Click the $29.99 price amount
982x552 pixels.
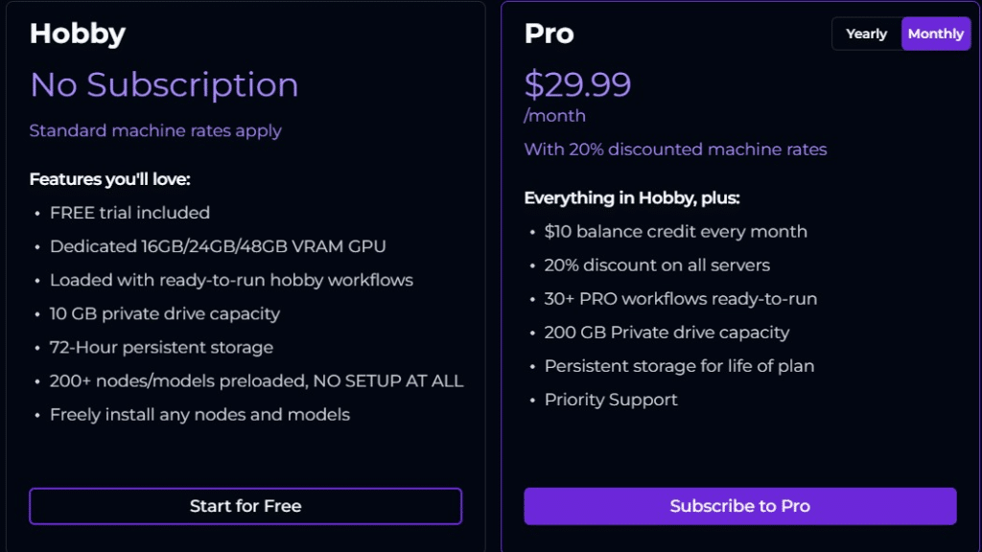tap(577, 84)
